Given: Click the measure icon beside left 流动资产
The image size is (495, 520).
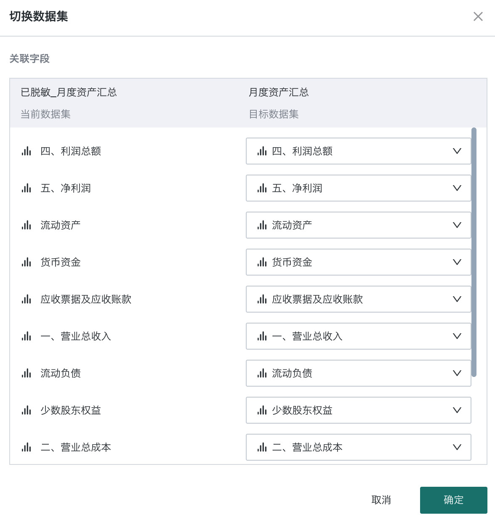Looking at the screenshot, I should [x=27, y=225].
